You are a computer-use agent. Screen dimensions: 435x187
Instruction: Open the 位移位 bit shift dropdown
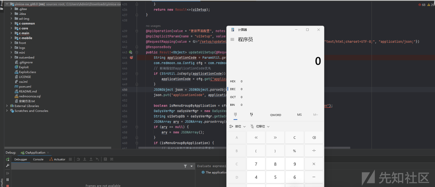point(260,126)
